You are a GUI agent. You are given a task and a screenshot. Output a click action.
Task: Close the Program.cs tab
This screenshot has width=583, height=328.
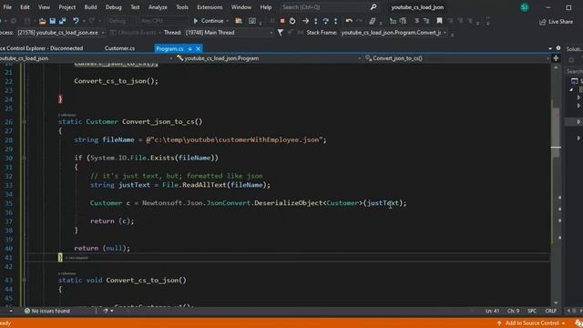[199, 48]
